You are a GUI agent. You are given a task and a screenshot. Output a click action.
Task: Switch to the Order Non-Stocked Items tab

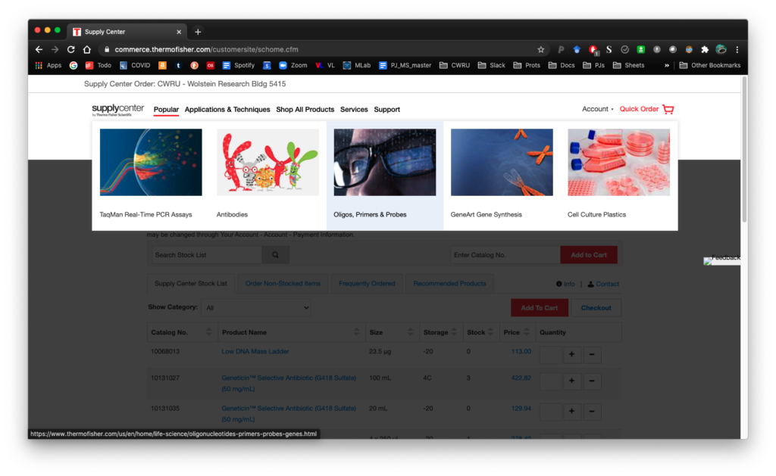[283, 284]
